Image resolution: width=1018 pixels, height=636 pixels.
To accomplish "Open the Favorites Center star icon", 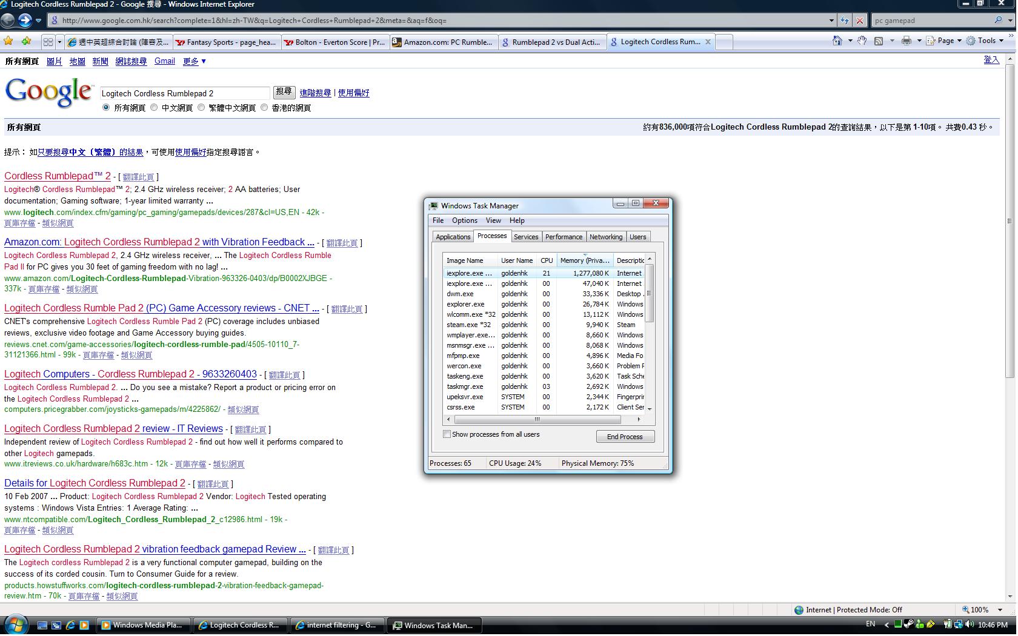I will pyautogui.click(x=8, y=41).
